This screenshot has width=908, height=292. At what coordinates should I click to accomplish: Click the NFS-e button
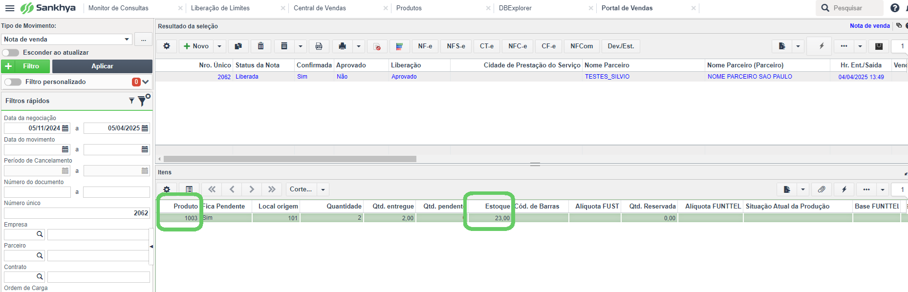[x=456, y=46]
